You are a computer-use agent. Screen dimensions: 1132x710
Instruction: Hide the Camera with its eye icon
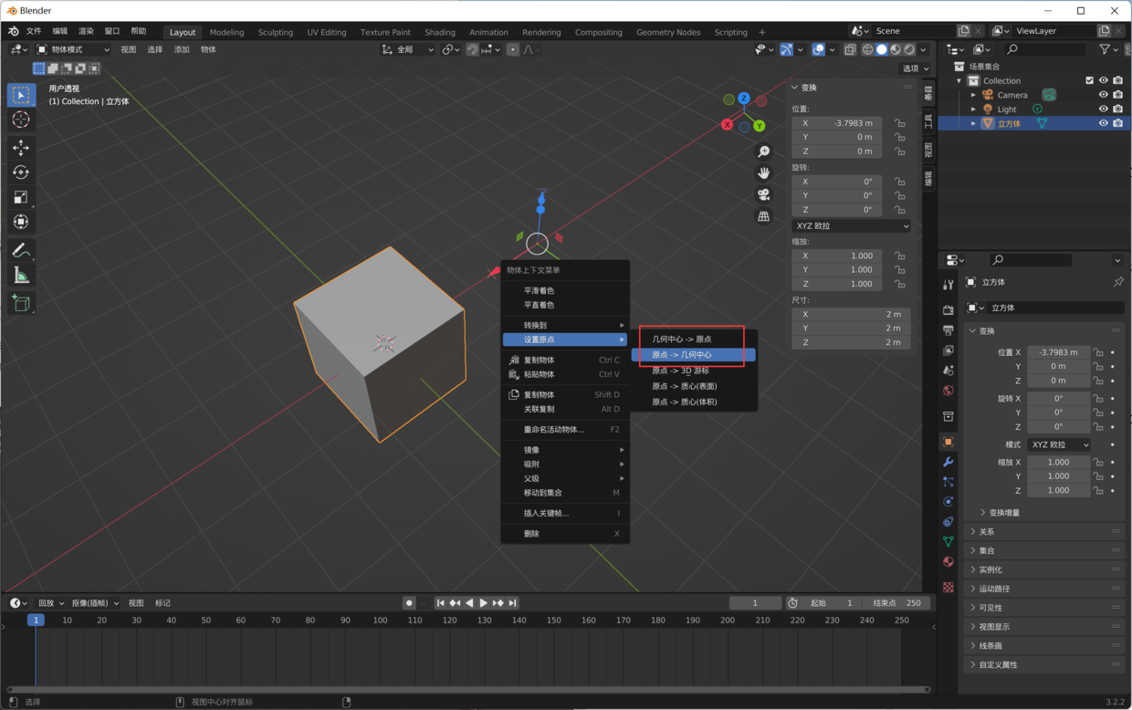[x=1103, y=95]
